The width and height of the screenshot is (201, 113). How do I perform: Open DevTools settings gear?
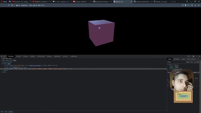click(x=193, y=56)
